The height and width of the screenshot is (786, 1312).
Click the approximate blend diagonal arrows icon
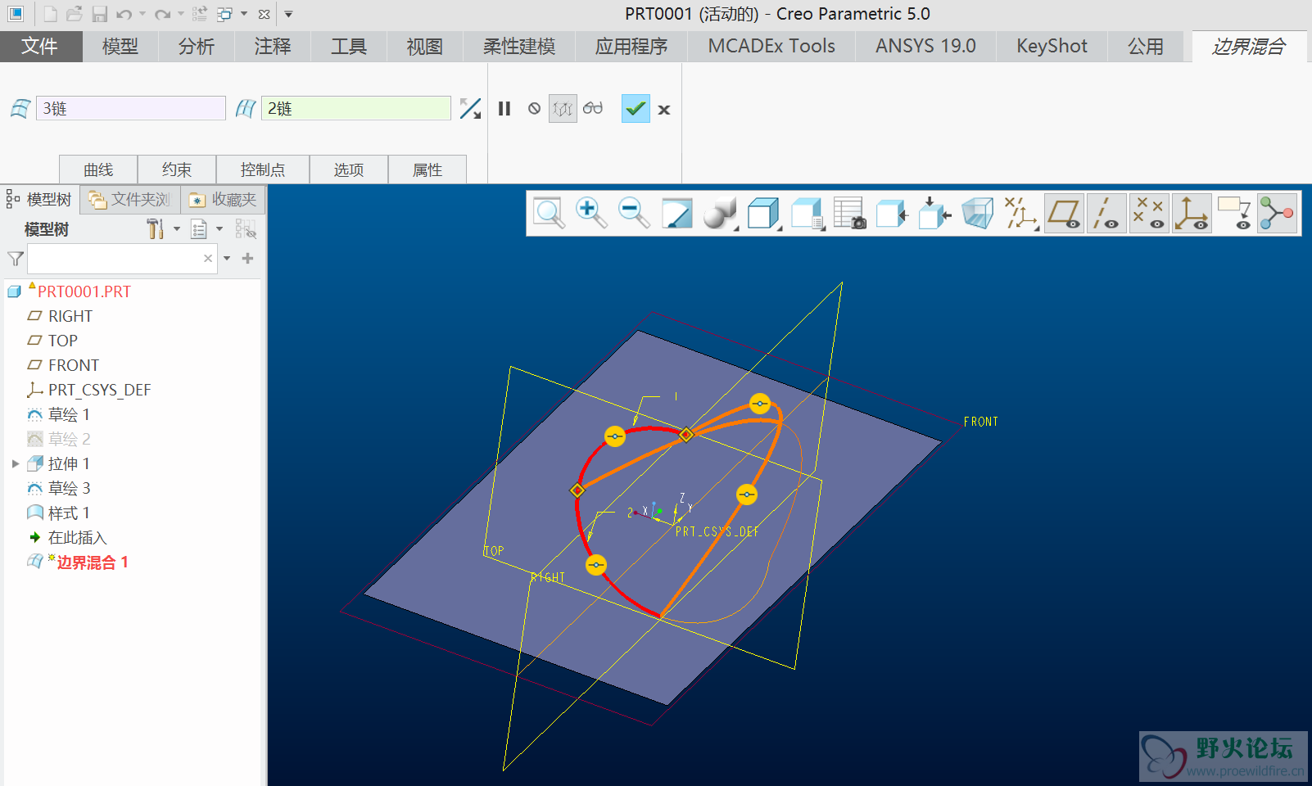[x=470, y=109]
